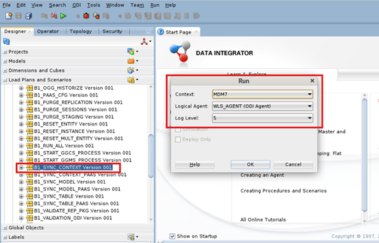The height and width of the screenshot is (243, 379).
Task: Select B1_SYNC_CONTEXT_PAAS Version 001 row
Action: [80, 175]
